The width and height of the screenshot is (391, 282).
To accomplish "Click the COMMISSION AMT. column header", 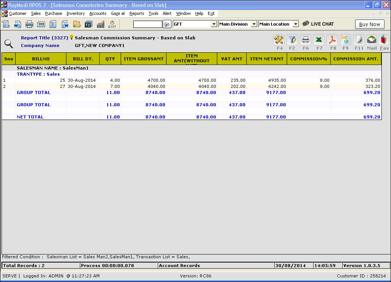I will coord(355,59).
